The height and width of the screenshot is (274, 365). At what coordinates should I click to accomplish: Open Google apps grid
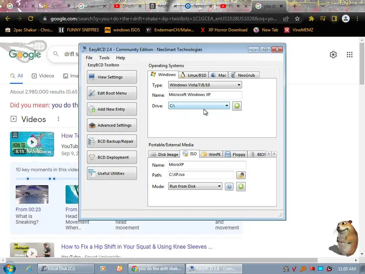coord(349,55)
